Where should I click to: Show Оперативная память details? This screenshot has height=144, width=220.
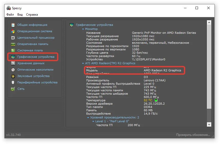(33, 44)
